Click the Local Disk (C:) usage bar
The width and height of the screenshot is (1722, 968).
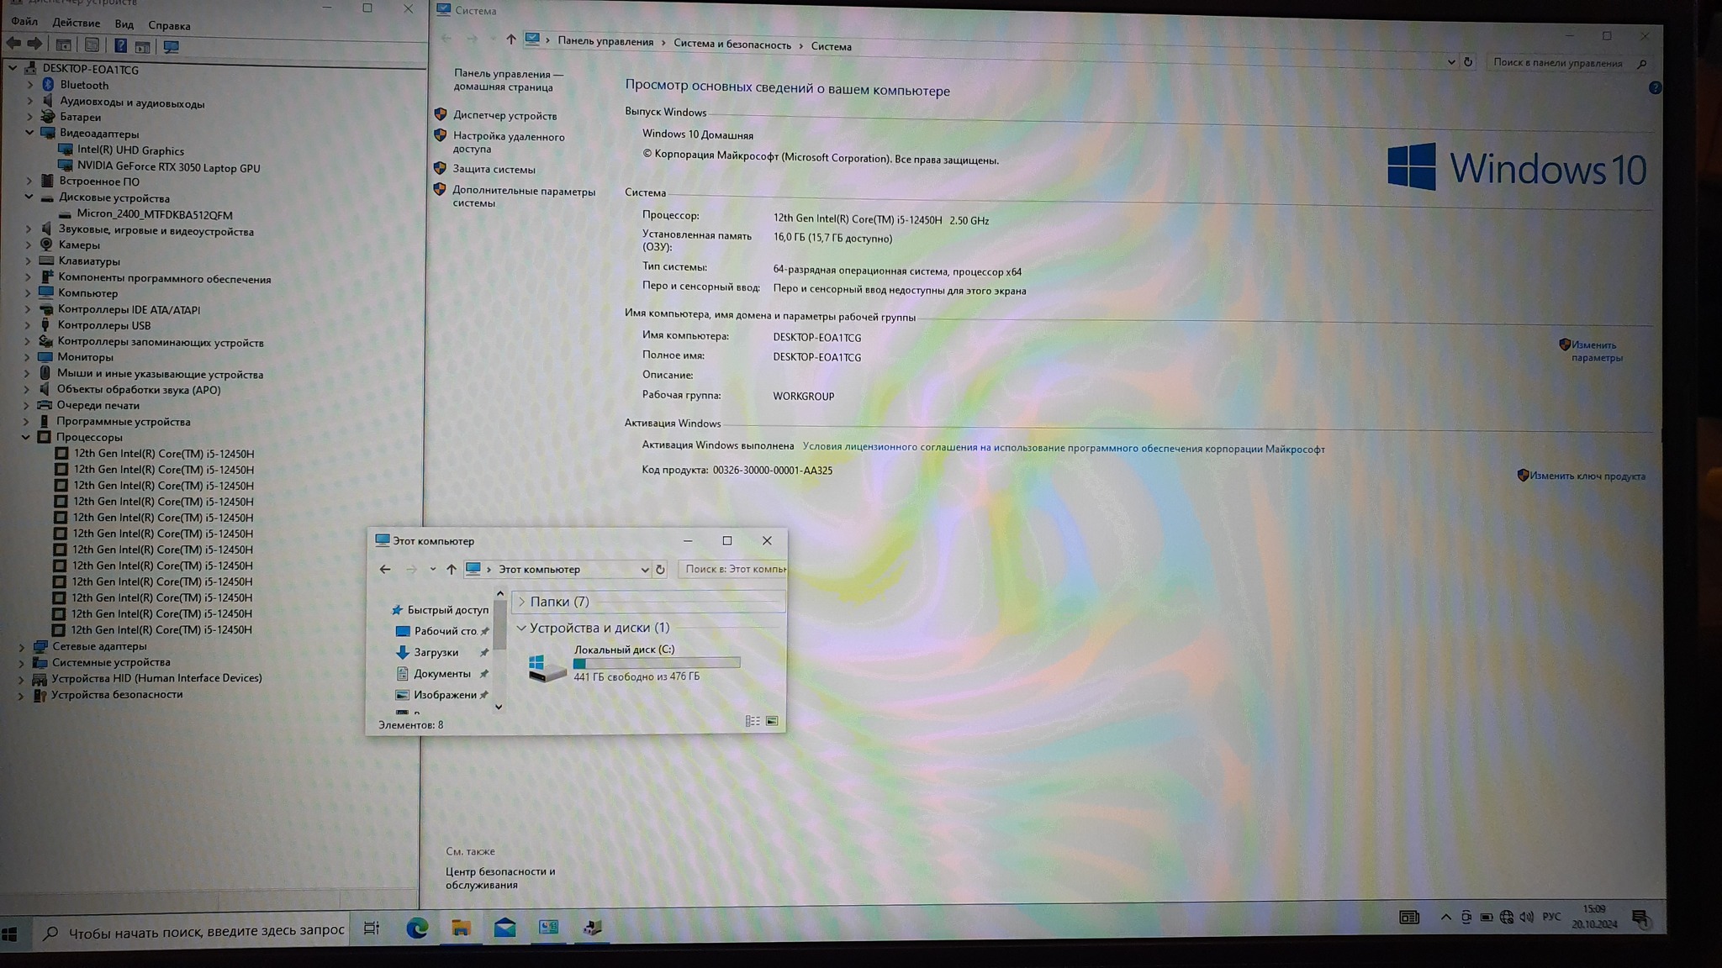pos(656,663)
